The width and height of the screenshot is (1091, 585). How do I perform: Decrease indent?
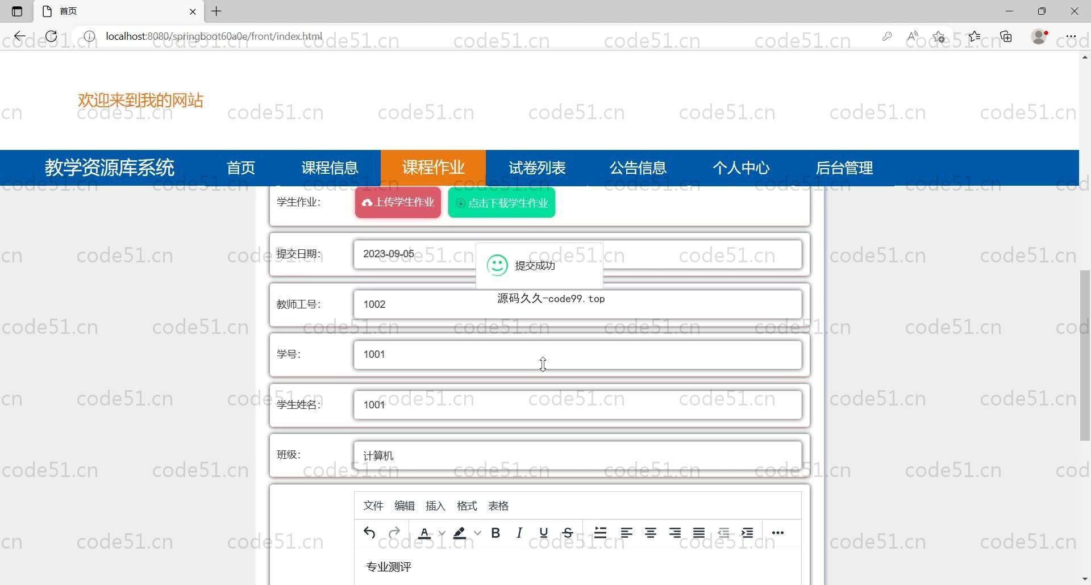pos(723,533)
